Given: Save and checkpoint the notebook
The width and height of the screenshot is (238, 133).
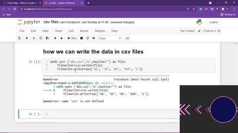Looking at the screenshot, I should point(20,38).
